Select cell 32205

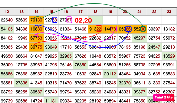click(x=81, y=100)
